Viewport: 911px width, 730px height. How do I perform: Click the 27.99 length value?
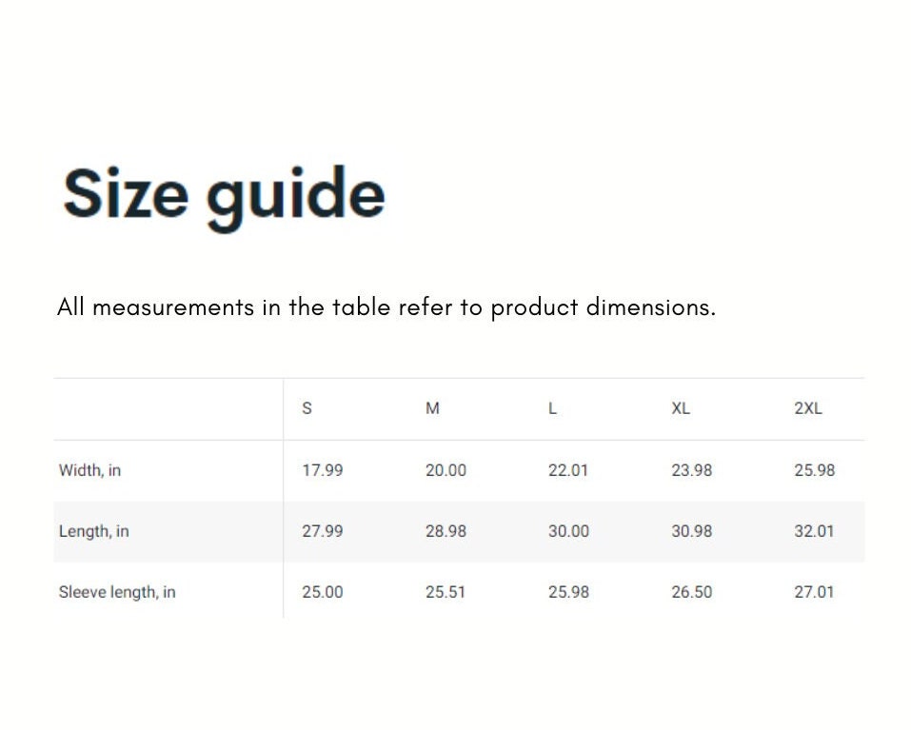(323, 531)
